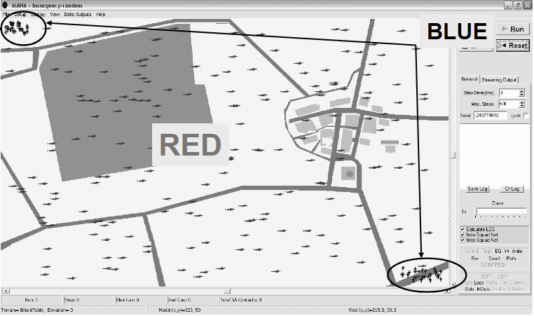Click the map's horizontal scrollbar left arrow
The height and width of the screenshot is (316, 534).
6,291
